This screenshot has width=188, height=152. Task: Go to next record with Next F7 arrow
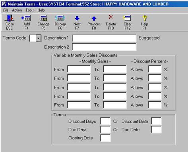77,19
